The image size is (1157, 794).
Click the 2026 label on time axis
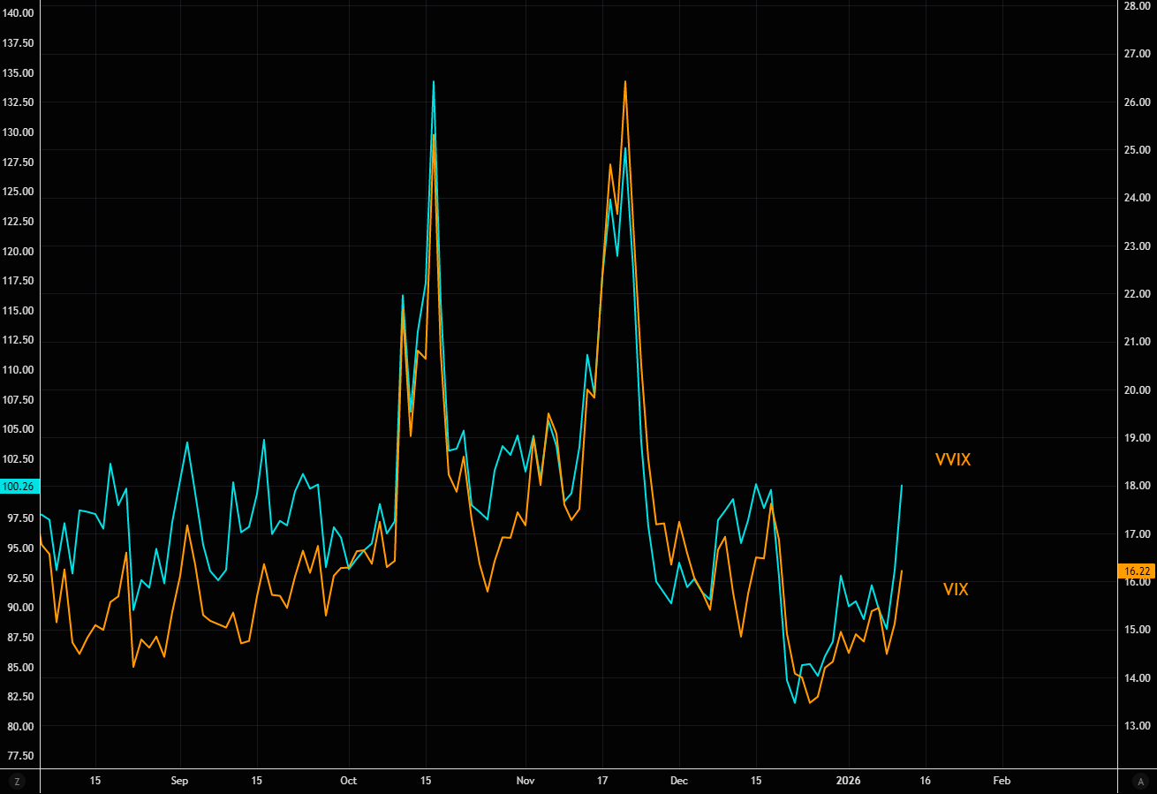848,781
